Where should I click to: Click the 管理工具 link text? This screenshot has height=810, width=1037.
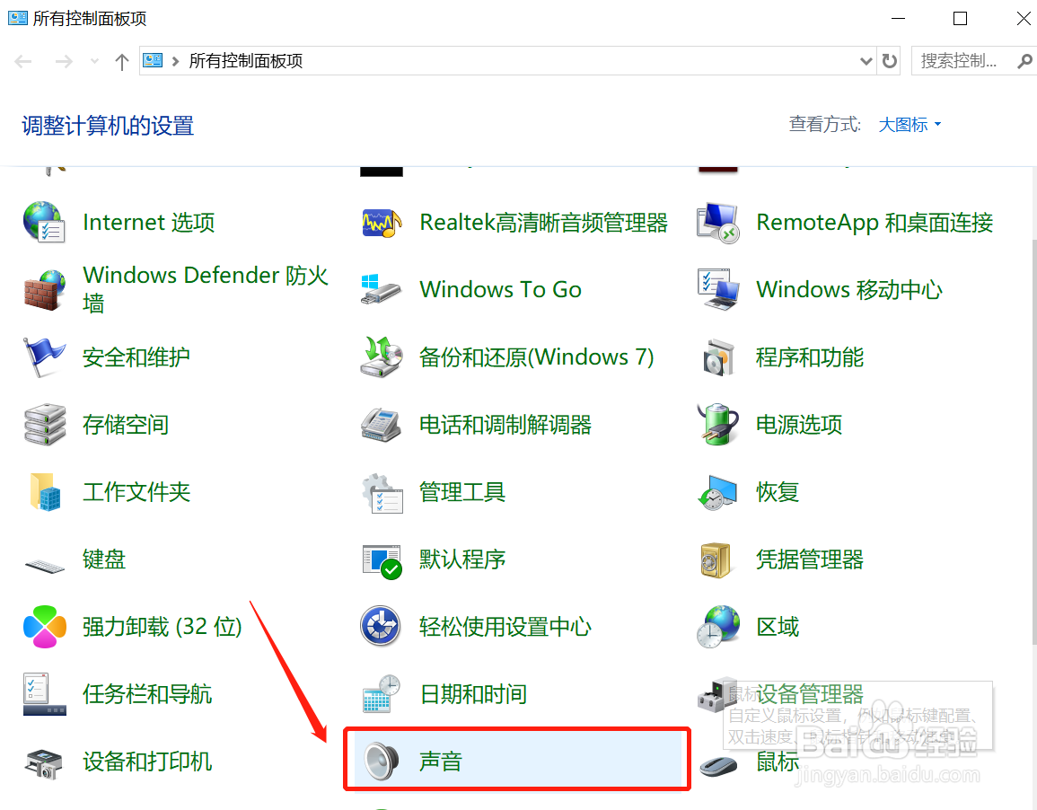(x=462, y=492)
